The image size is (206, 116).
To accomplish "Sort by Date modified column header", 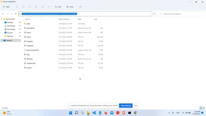I will (64, 19).
